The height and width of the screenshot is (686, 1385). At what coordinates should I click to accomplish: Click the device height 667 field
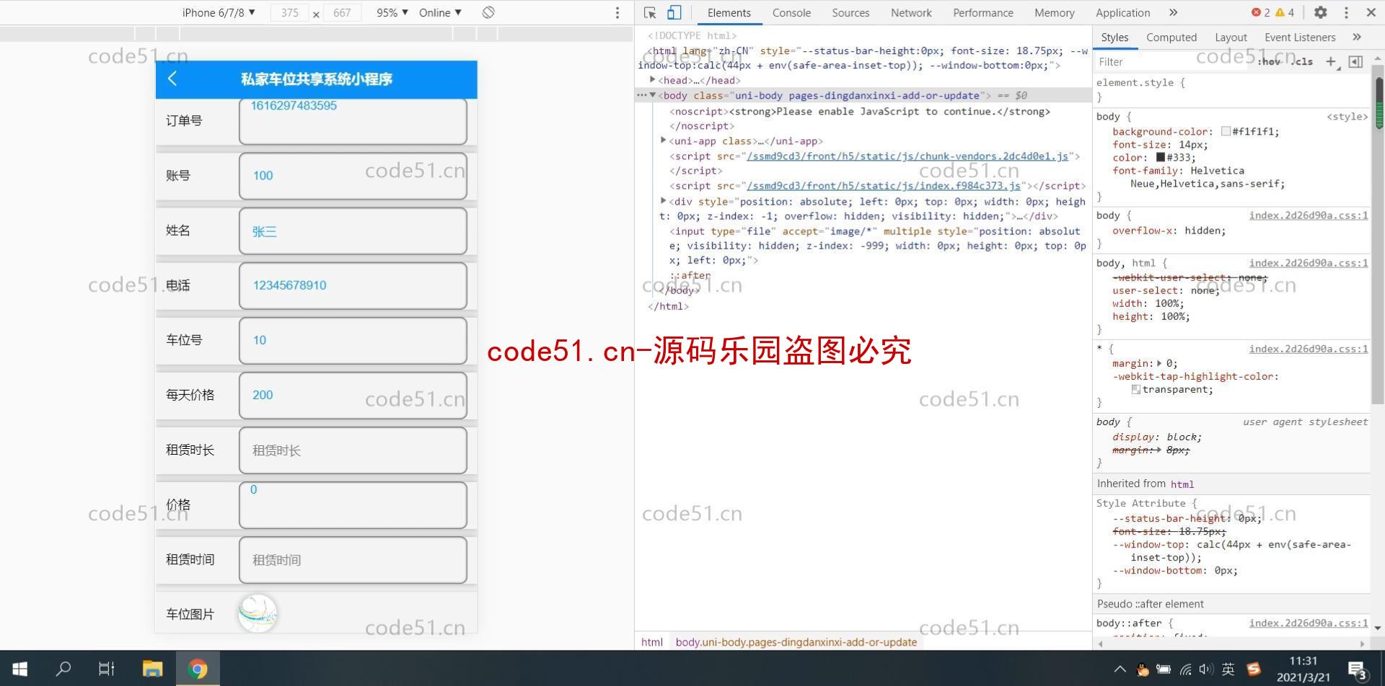pyautogui.click(x=342, y=13)
